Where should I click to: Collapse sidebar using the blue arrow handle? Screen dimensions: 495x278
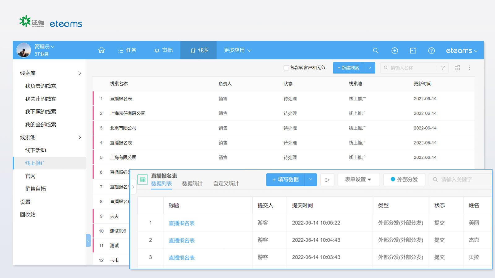click(88, 240)
